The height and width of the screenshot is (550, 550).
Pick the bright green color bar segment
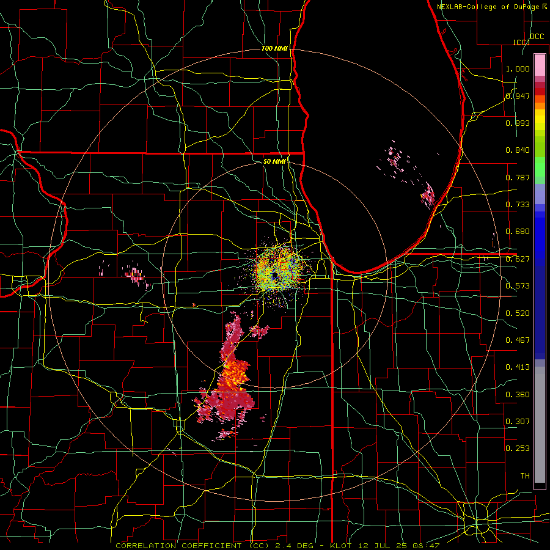coord(540,167)
